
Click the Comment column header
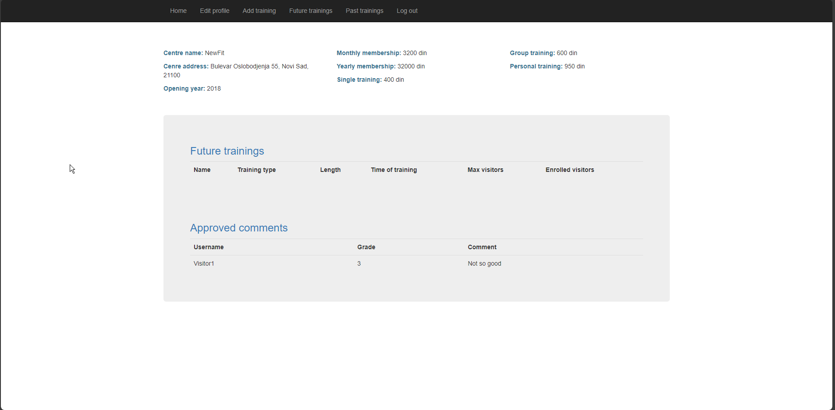pyautogui.click(x=482, y=247)
